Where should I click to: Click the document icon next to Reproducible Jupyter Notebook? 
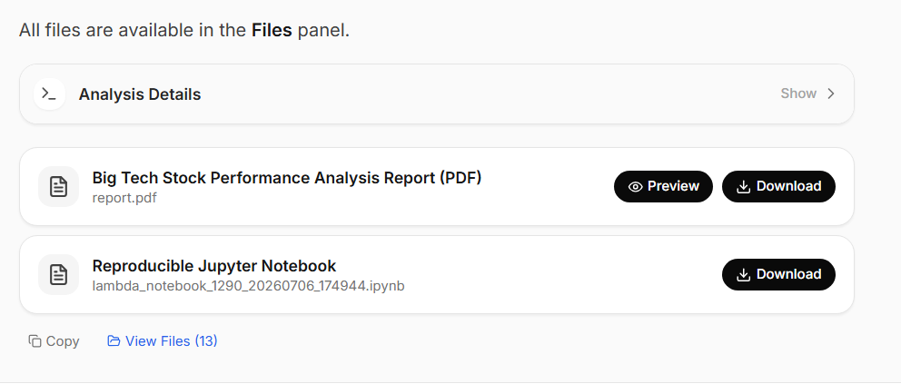coord(59,274)
